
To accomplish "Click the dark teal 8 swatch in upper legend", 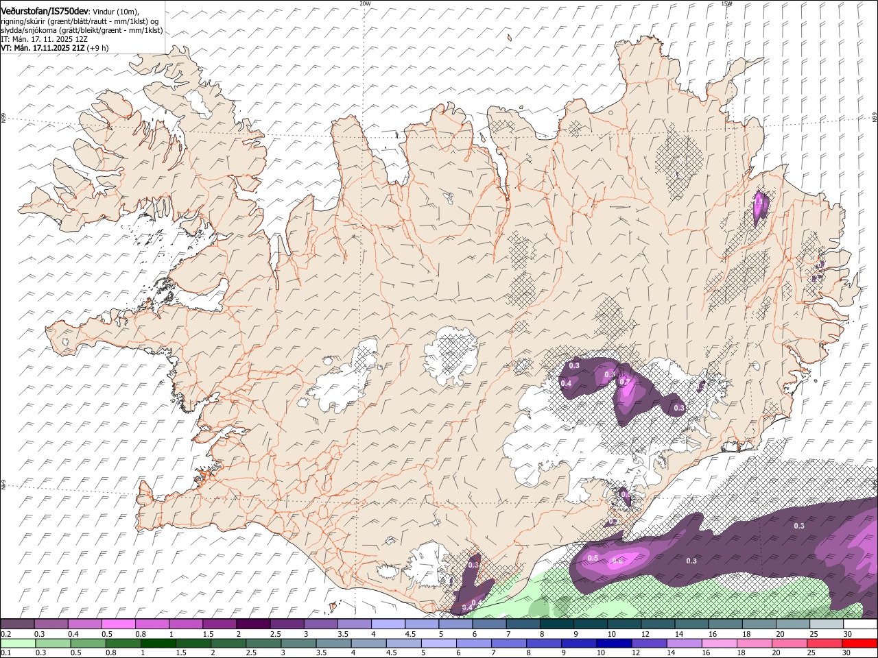I will click(x=556, y=624).
